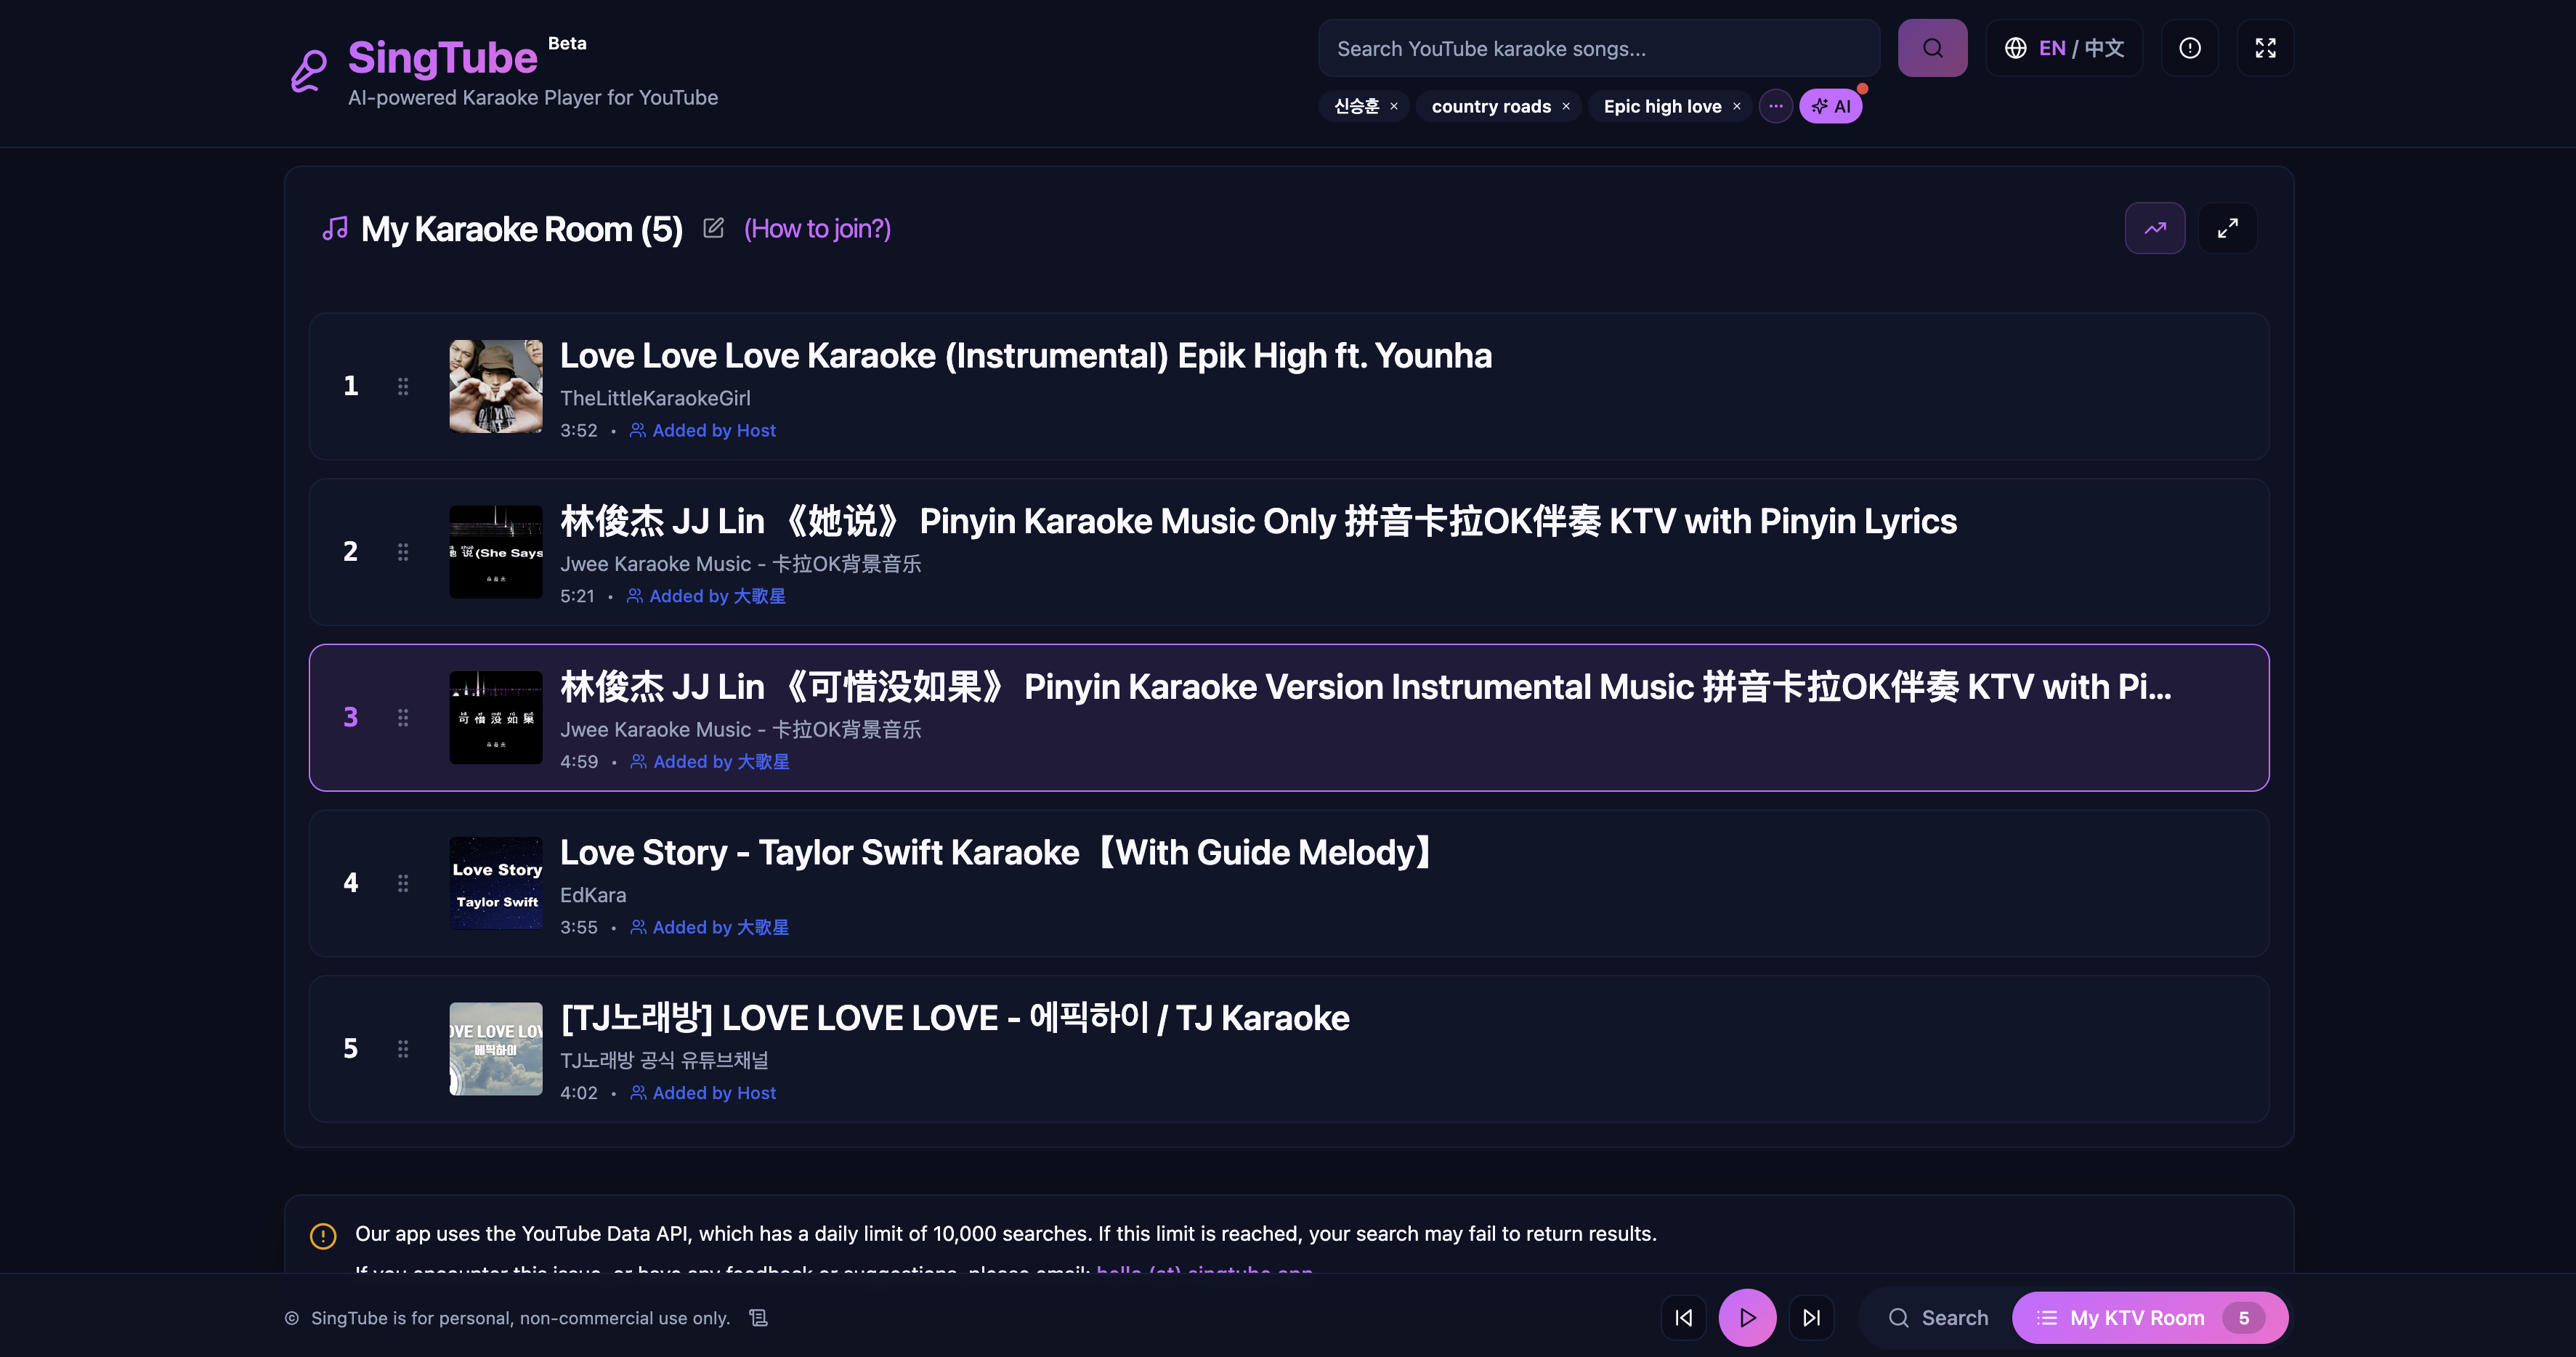Click the resize expand icon next to trending
Viewport: 2576px width, 1357px height.
tap(2227, 228)
